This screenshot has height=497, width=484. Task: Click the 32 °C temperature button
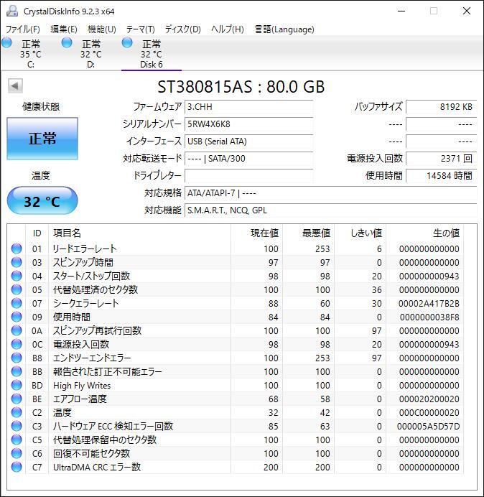(x=42, y=201)
